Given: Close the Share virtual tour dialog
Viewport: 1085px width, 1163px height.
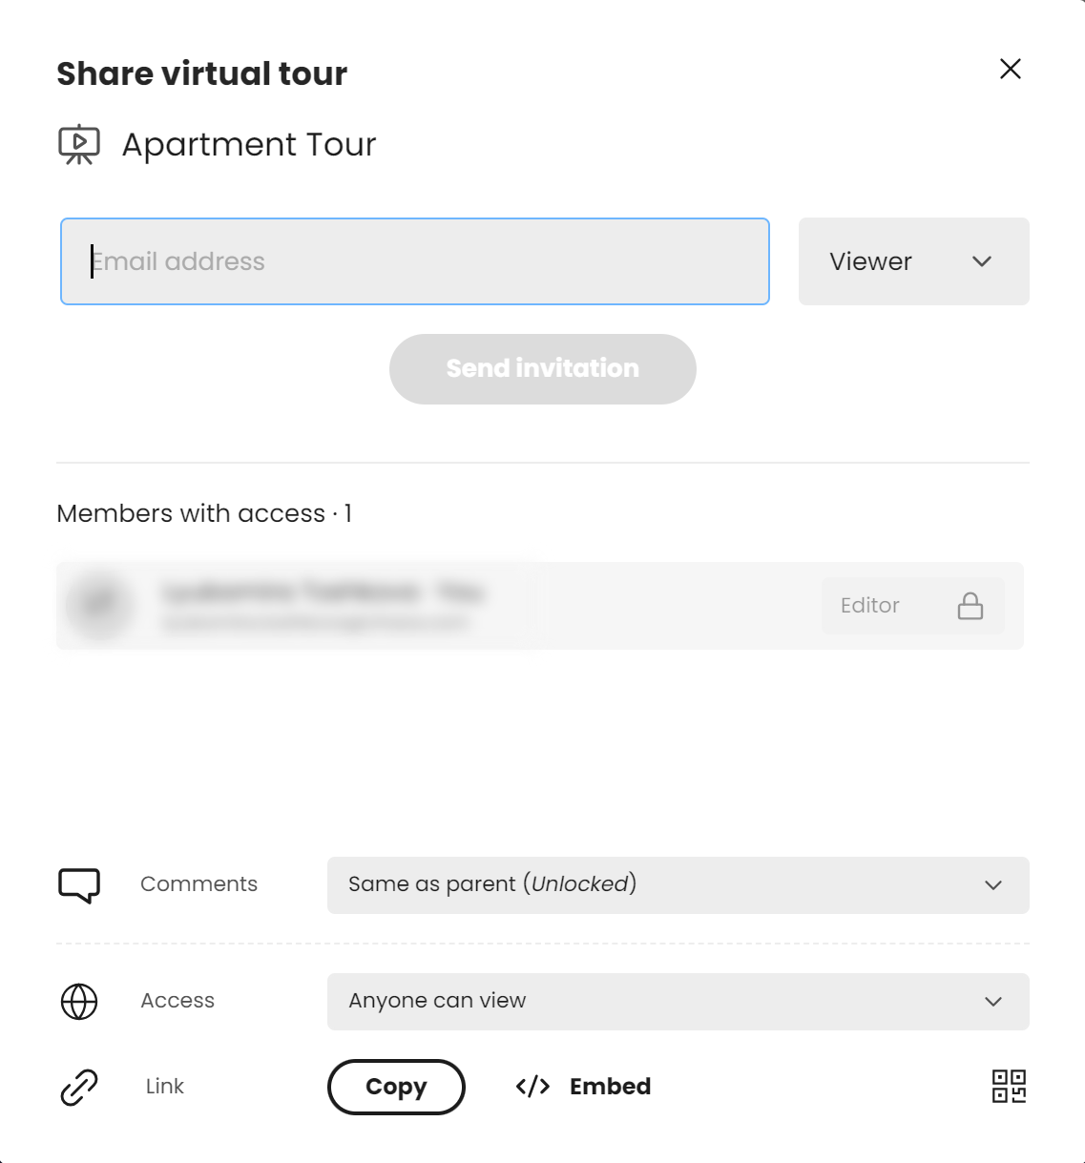Looking at the screenshot, I should tap(1011, 69).
